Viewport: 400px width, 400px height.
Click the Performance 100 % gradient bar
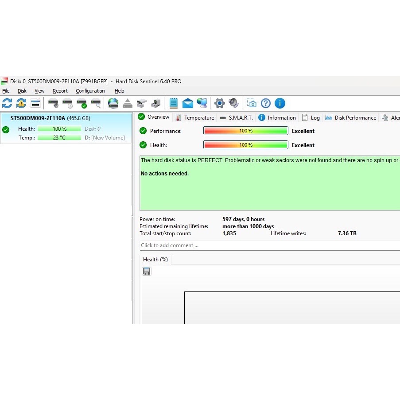click(246, 131)
